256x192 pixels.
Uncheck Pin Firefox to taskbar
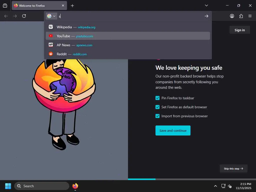click(157, 98)
